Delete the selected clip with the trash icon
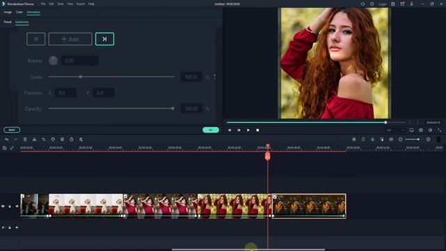Viewport: 446px width, 251px height. [25, 139]
